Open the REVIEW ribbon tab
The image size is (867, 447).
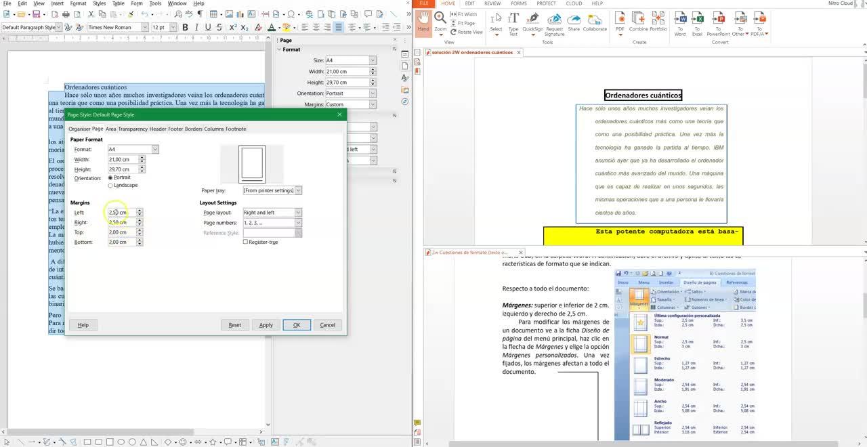(492, 3)
